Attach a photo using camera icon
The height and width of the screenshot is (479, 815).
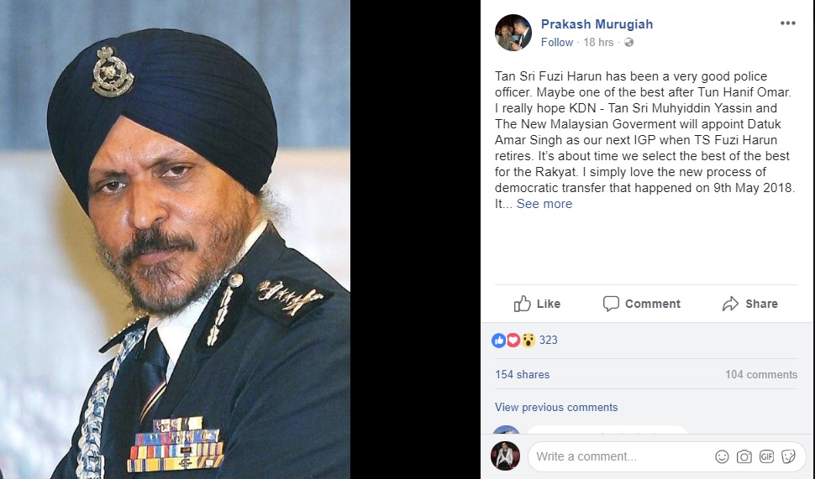tap(744, 456)
